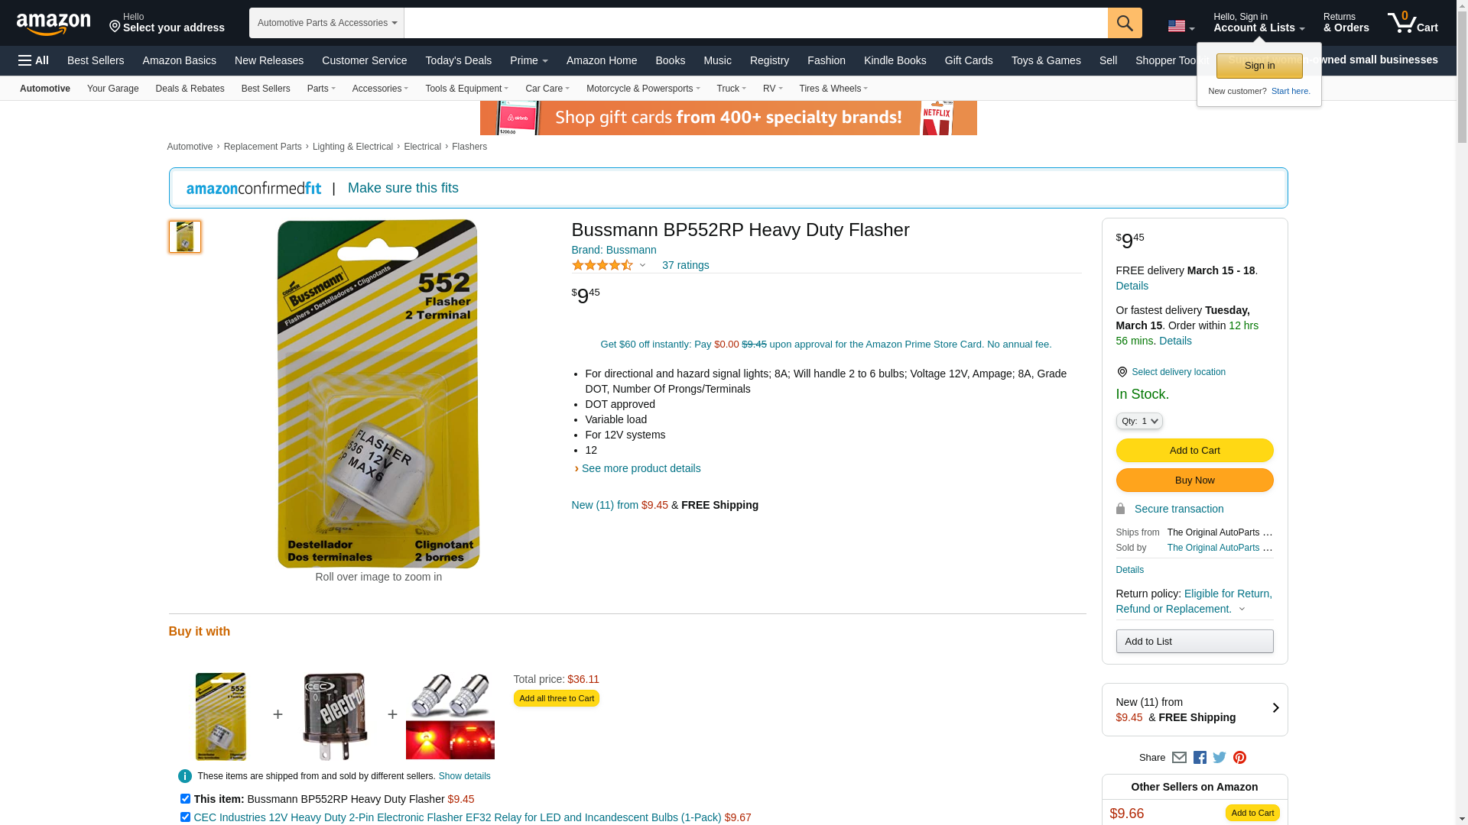Open Today's Deals in navigation
The width and height of the screenshot is (1468, 825).
click(x=458, y=60)
